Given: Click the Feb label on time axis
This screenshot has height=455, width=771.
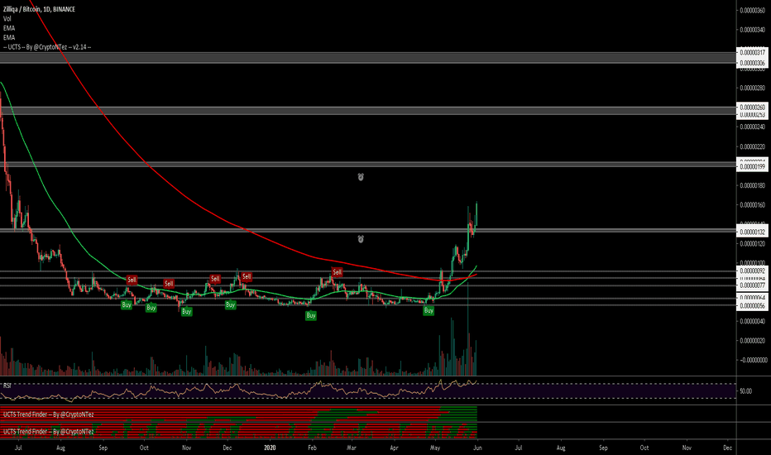Looking at the screenshot, I should click(312, 448).
